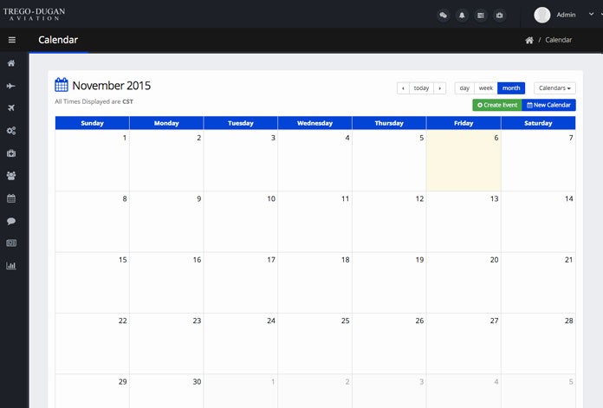Switch to week view
603x408 pixels.
coord(486,88)
